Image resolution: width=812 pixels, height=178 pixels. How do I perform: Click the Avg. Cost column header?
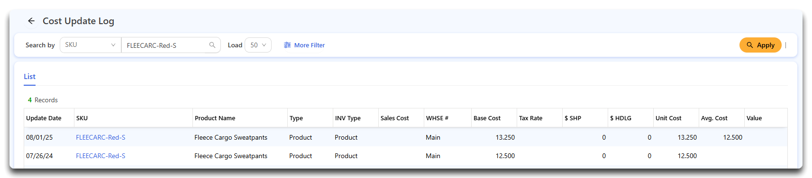pos(714,118)
